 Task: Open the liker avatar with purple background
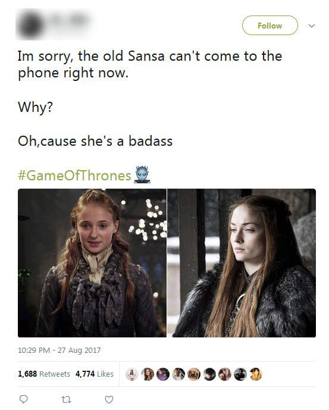pos(162,374)
